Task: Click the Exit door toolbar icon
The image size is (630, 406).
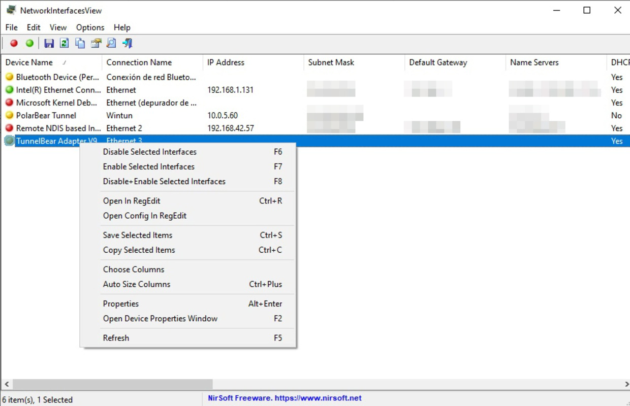Action: pos(127,43)
